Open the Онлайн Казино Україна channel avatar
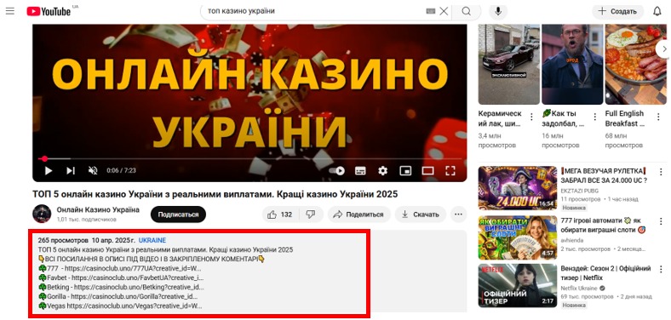Screen dimensions: 671x320 point(42,214)
